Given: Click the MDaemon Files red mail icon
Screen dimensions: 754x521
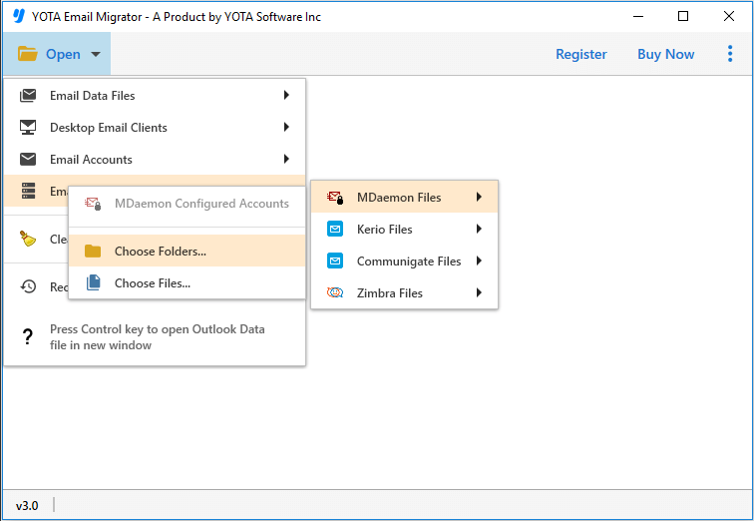Looking at the screenshot, I should point(335,198).
